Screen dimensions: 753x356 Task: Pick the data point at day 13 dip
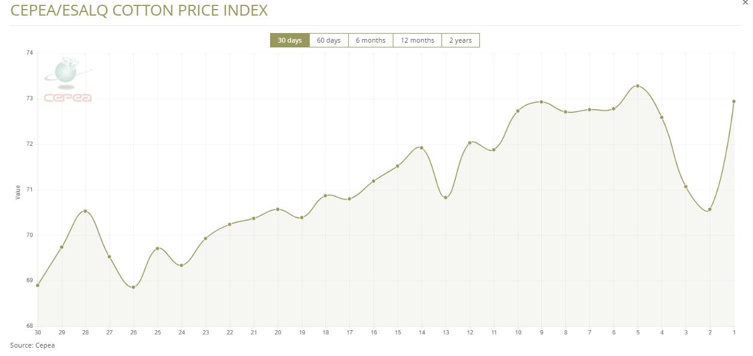coord(446,198)
